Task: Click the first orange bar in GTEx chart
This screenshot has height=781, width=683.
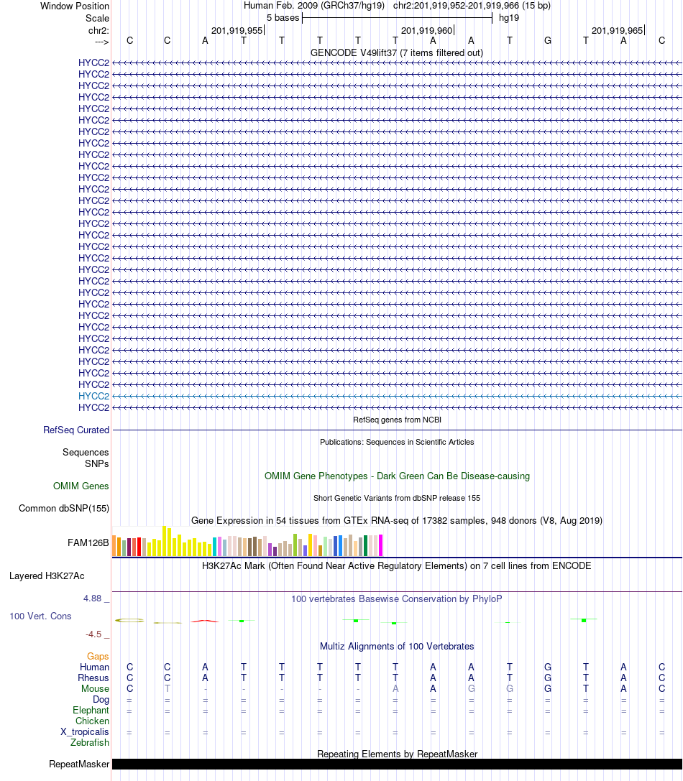Action: (114, 546)
